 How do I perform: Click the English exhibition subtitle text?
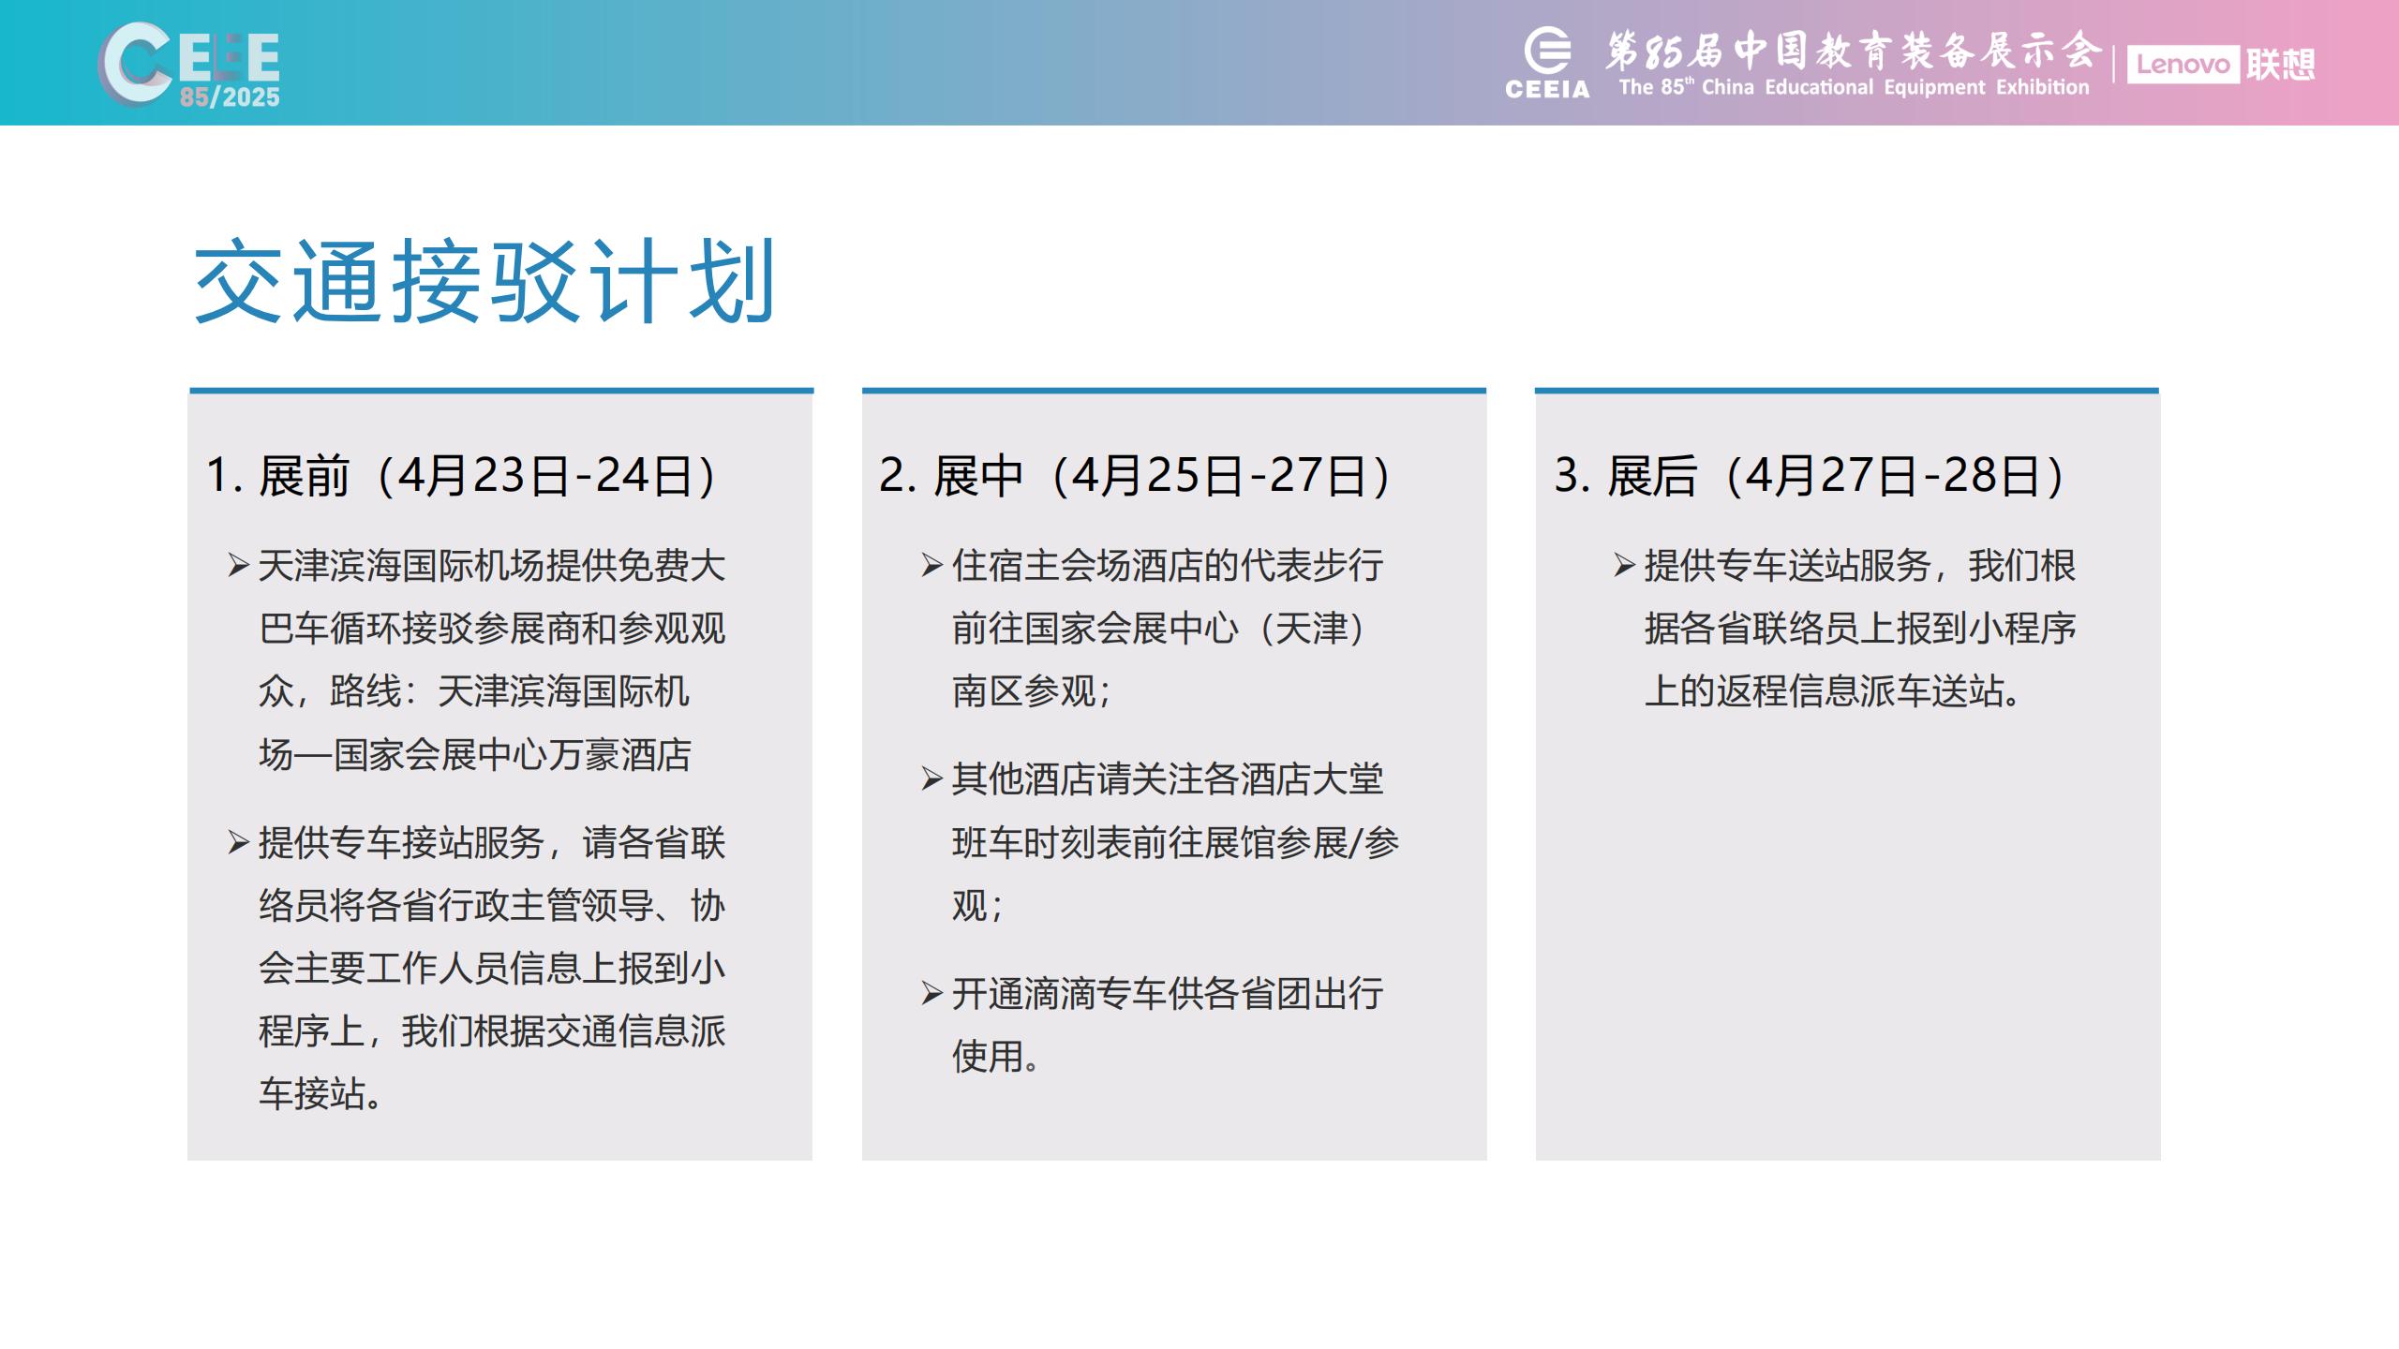[x=1854, y=87]
